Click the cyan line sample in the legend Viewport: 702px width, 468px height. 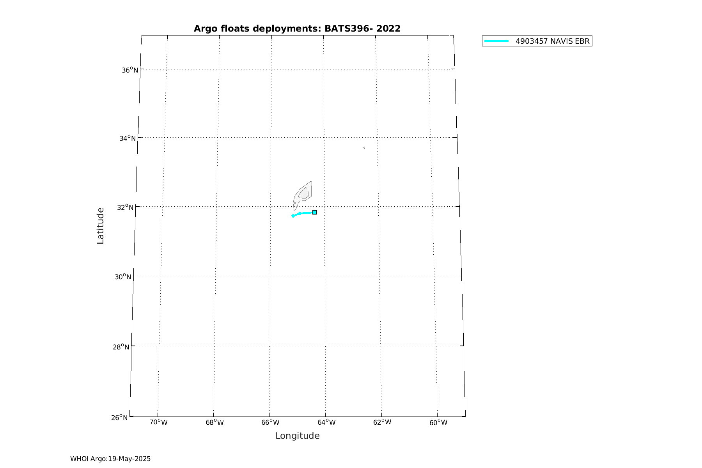click(x=496, y=41)
